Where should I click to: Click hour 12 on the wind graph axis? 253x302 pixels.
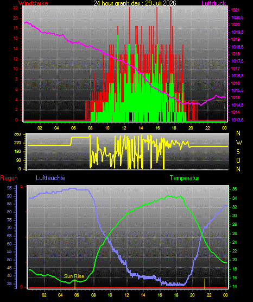coord(124,128)
